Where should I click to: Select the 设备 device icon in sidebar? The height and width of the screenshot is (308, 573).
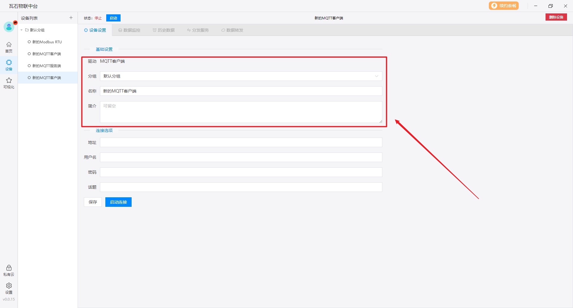[x=9, y=65]
